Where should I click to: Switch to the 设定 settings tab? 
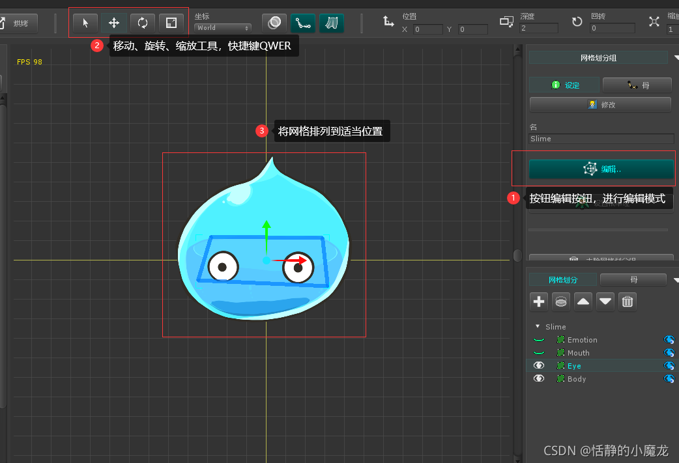click(564, 85)
